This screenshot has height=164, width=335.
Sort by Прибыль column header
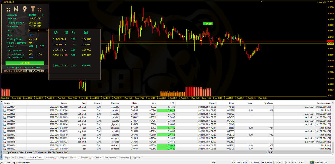pos(268,103)
